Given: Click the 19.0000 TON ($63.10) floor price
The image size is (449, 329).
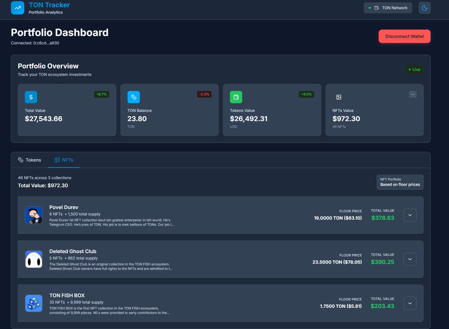Looking at the screenshot, I should [338, 218].
